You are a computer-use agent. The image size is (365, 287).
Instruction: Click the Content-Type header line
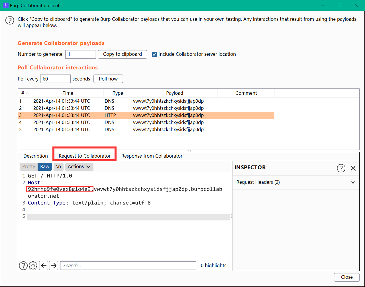click(x=89, y=203)
